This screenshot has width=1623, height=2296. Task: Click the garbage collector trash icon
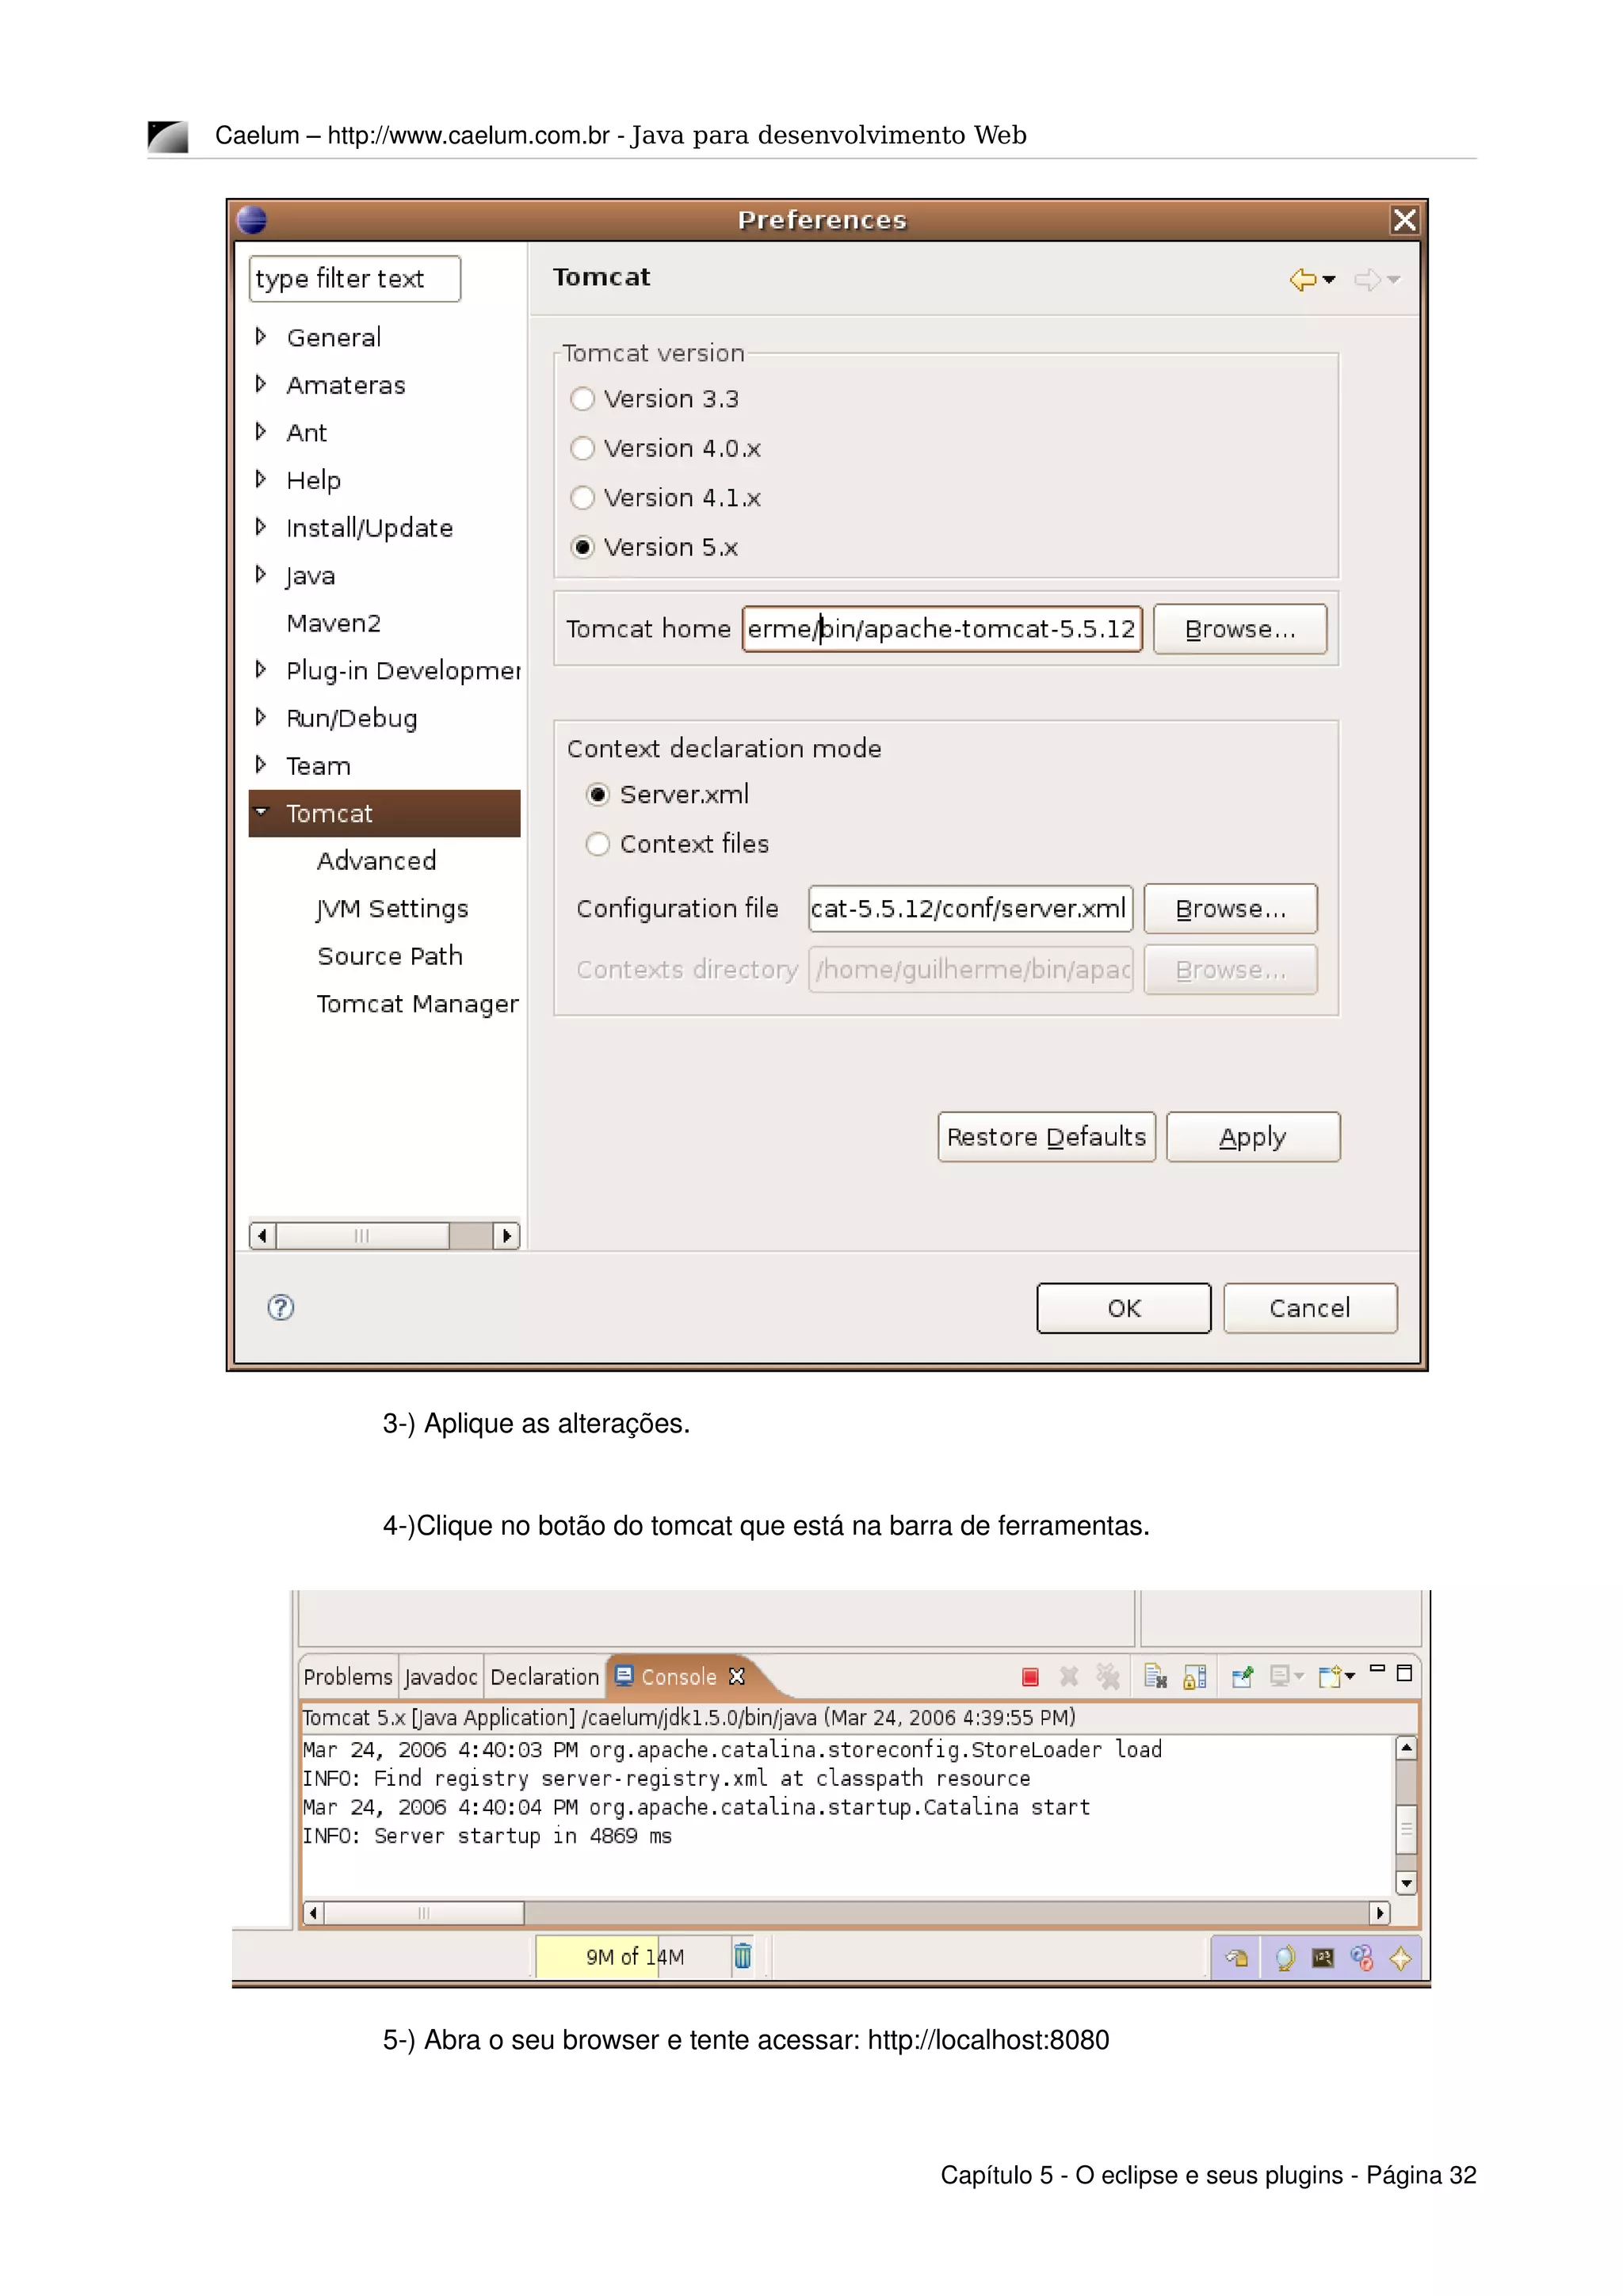(742, 1956)
